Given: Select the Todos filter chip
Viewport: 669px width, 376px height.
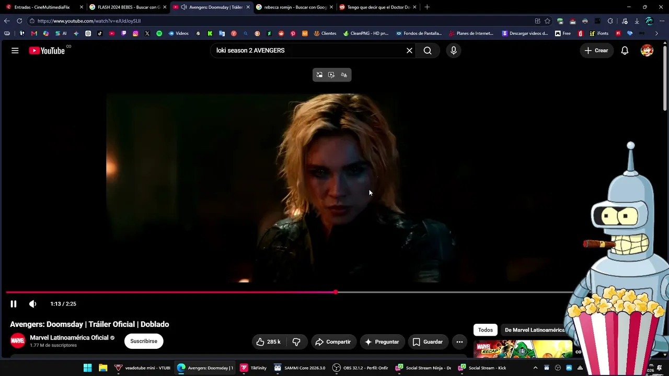Looking at the screenshot, I should (x=485, y=330).
